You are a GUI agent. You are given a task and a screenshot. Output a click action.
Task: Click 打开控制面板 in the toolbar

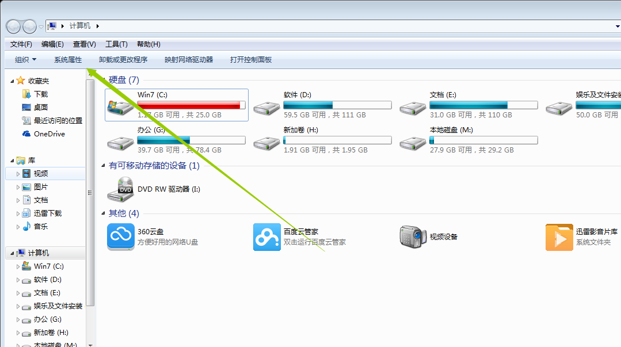pyautogui.click(x=251, y=60)
